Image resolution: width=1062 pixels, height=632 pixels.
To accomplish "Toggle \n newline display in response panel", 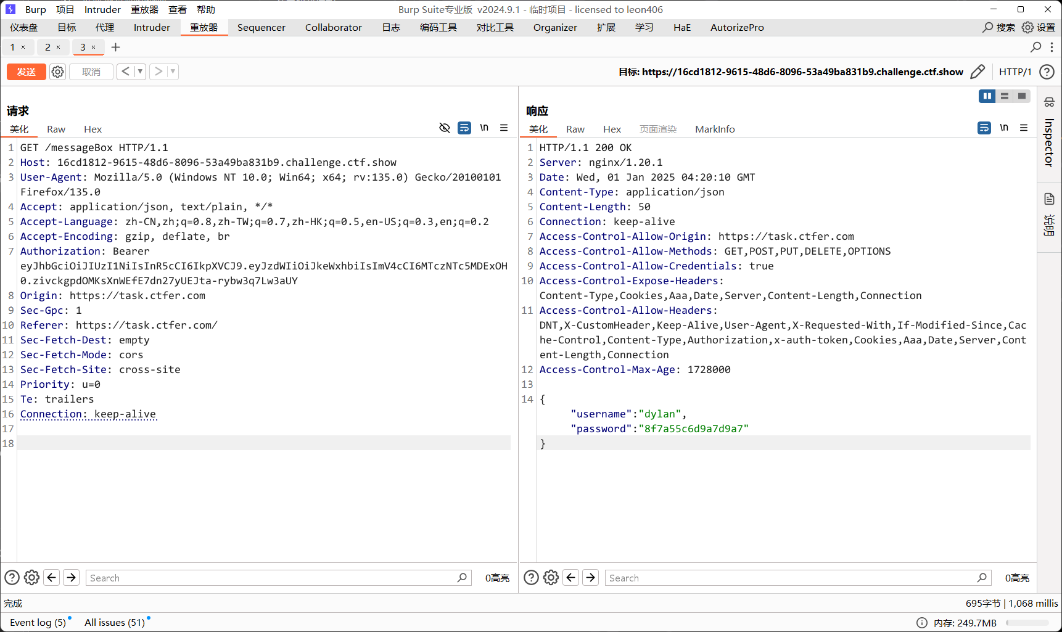I will [1004, 128].
